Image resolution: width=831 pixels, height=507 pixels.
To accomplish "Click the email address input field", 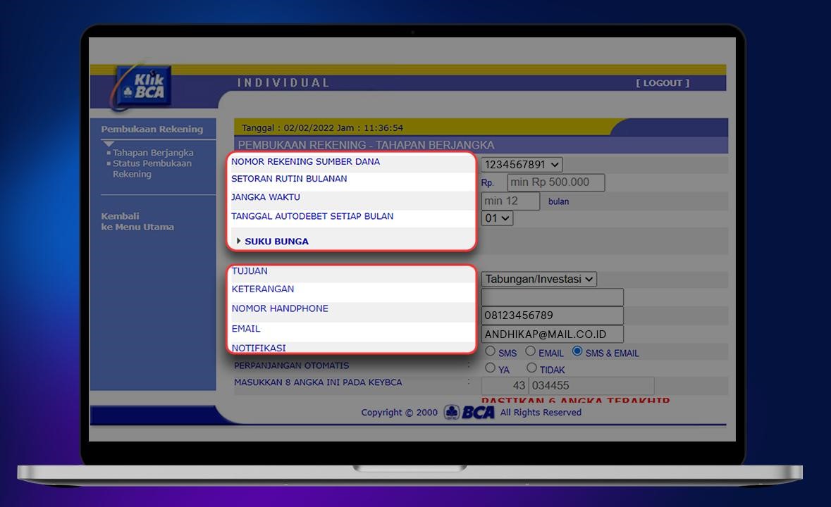I will coord(552,334).
